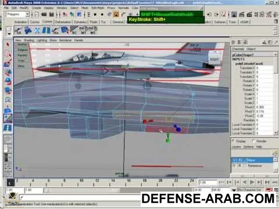The height and width of the screenshot is (209, 279).
Task: Activate the Lasso selection tool
Action: (8, 54)
